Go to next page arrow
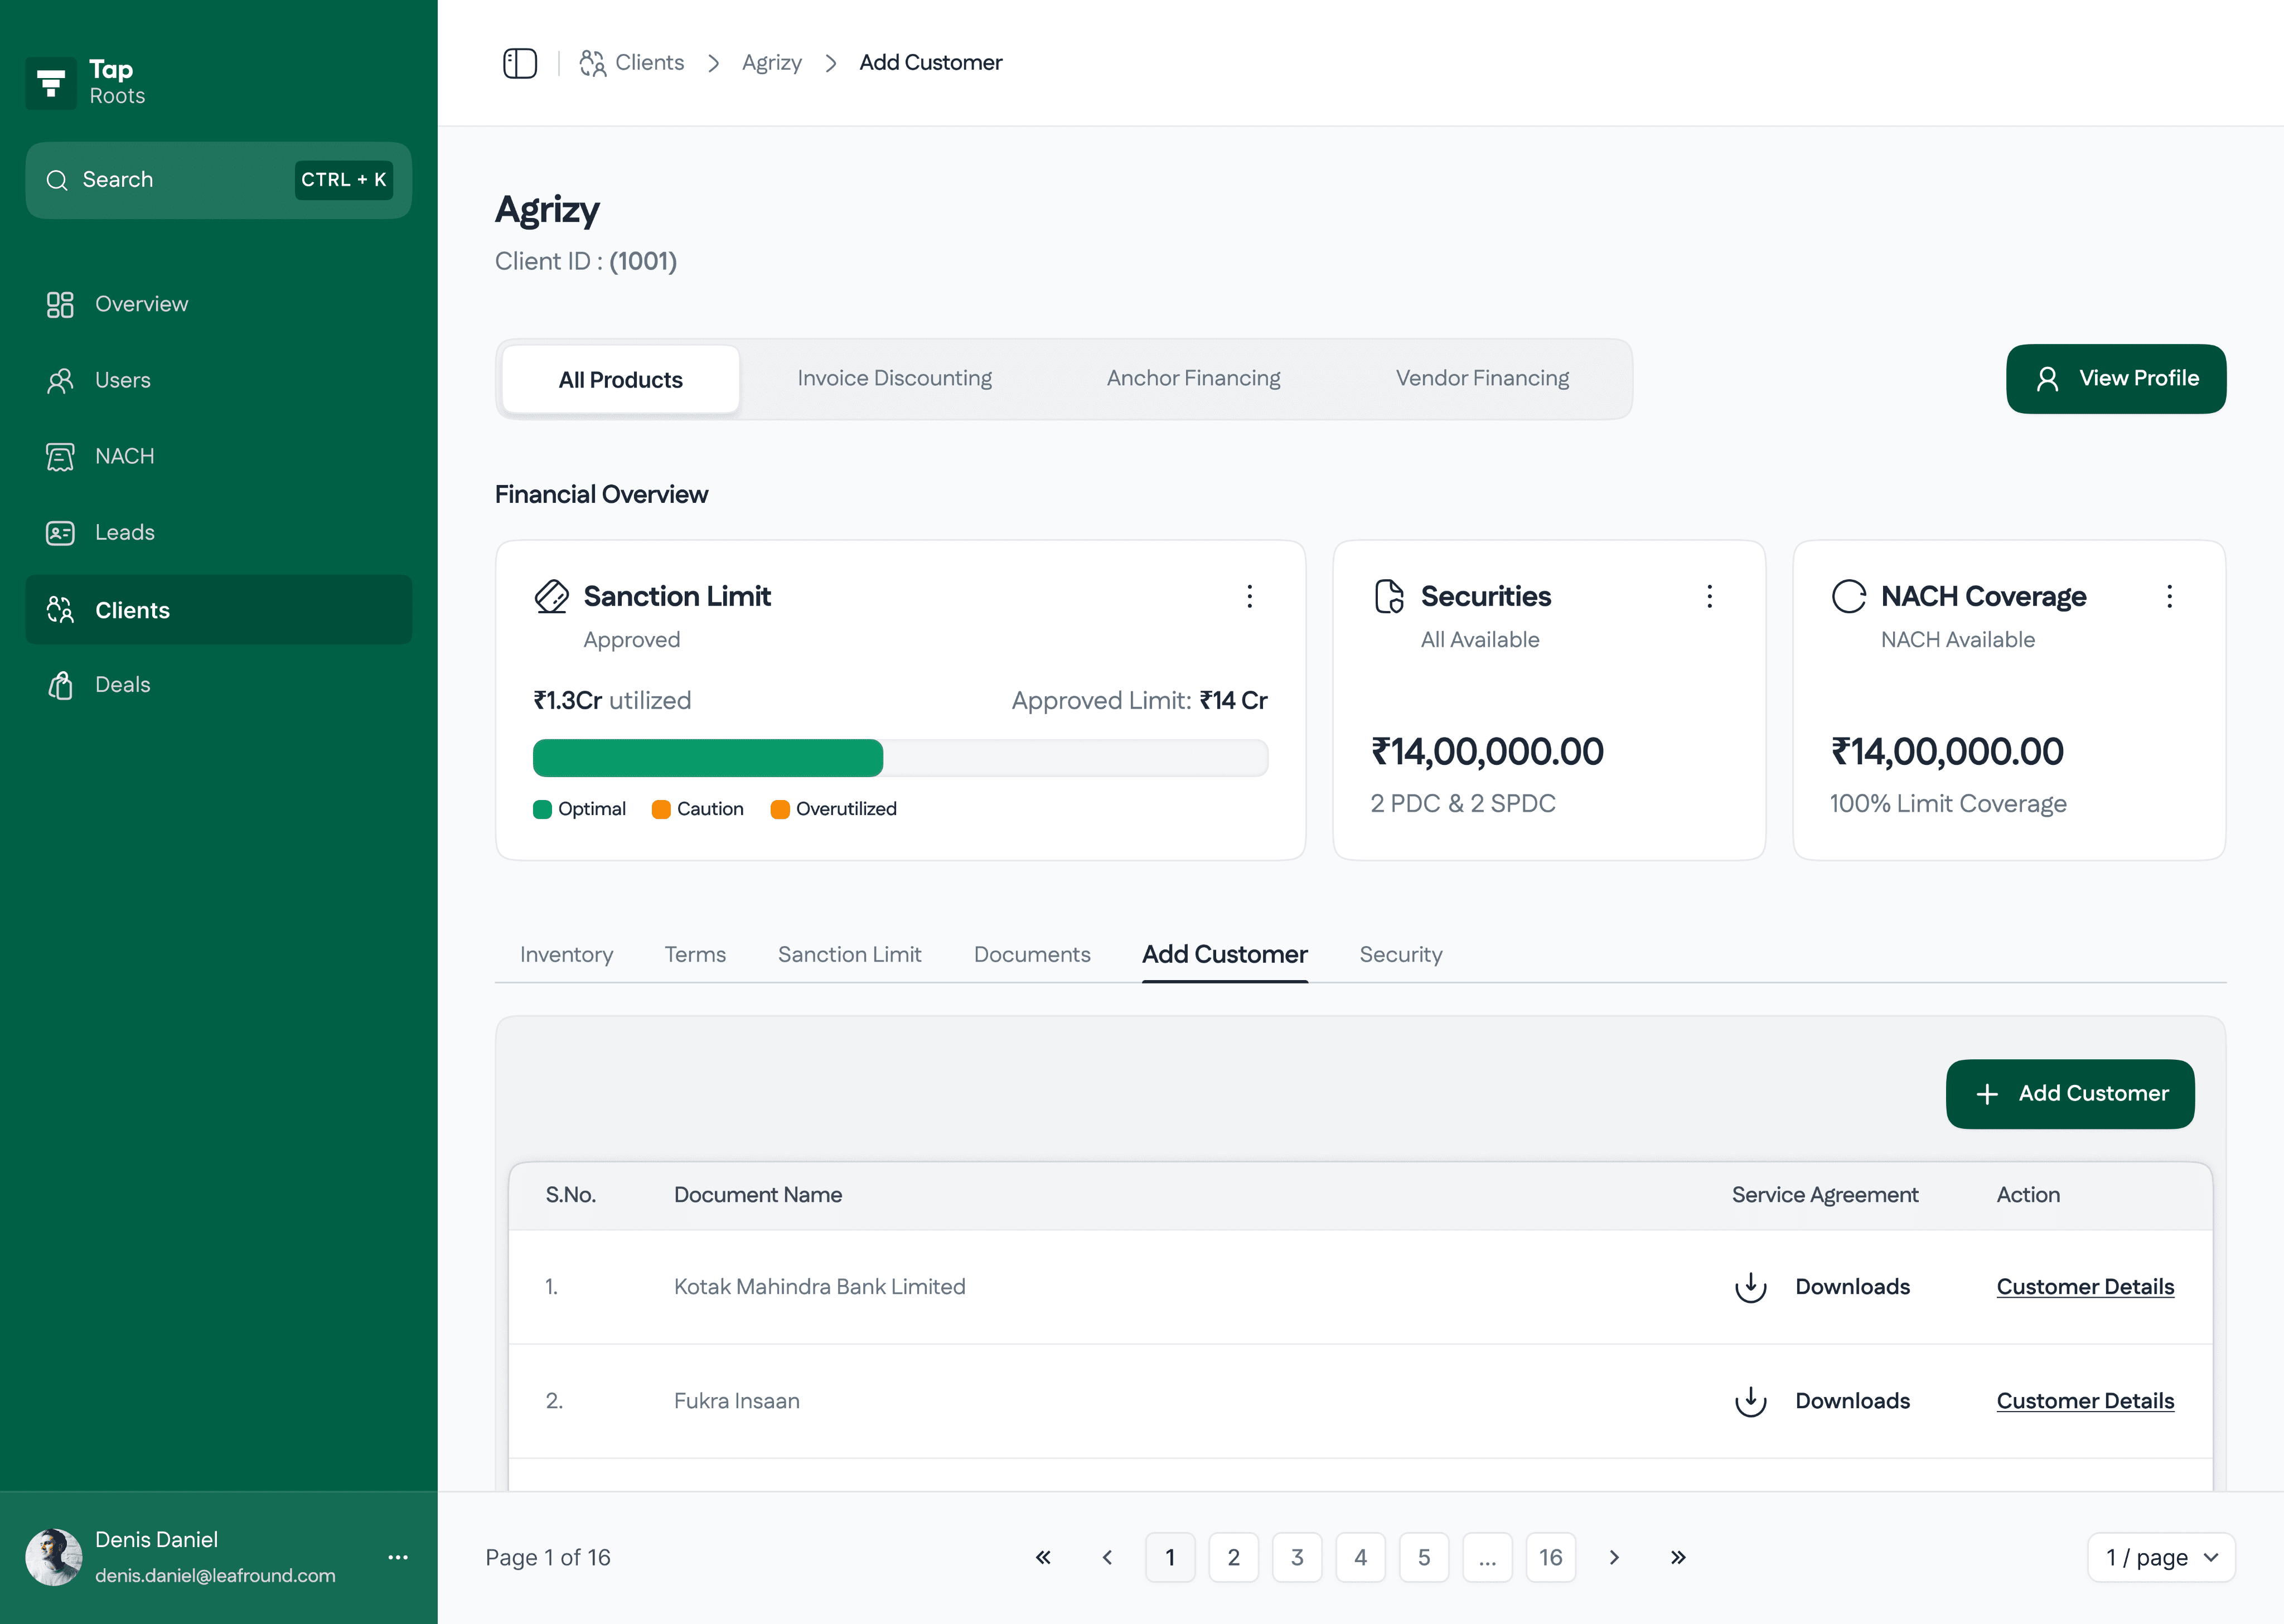2284x1624 pixels. tap(1613, 1557)
